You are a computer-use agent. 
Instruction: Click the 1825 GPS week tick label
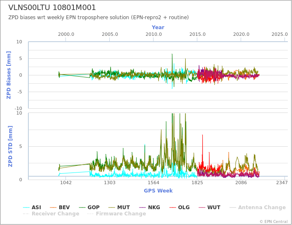pyautogui.click(x=197, y=182)
